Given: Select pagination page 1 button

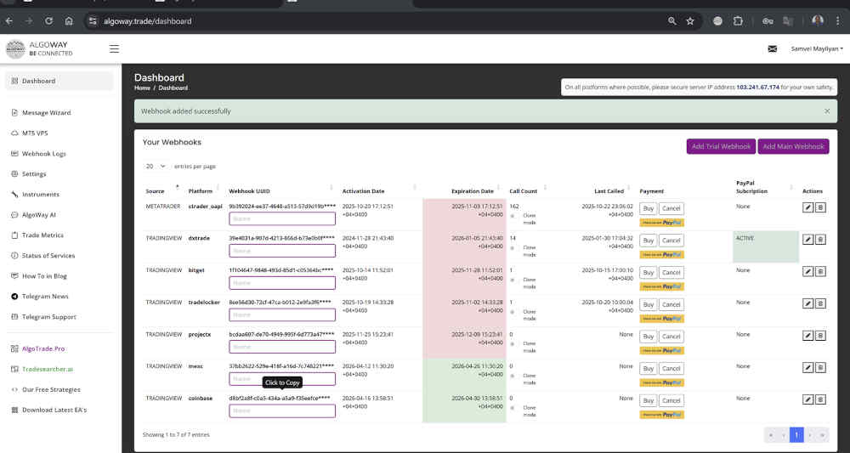Looking at the screenshot, I should 796,434.
